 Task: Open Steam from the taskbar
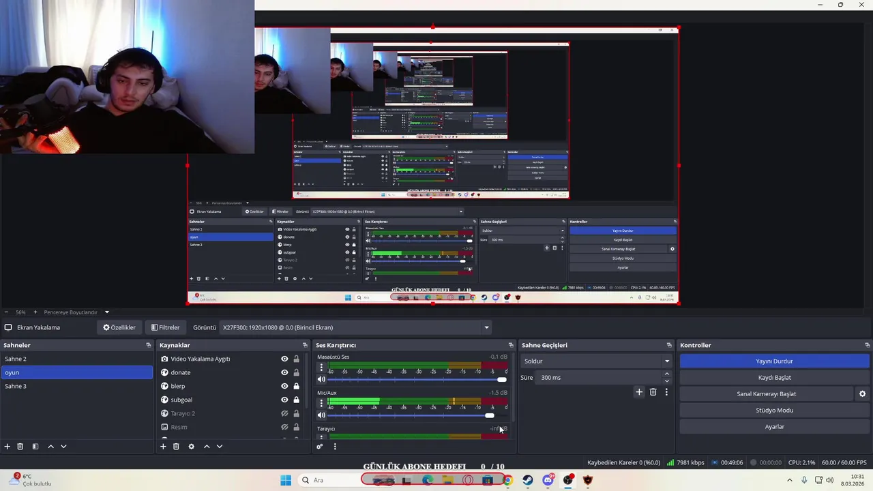(528, 480)
